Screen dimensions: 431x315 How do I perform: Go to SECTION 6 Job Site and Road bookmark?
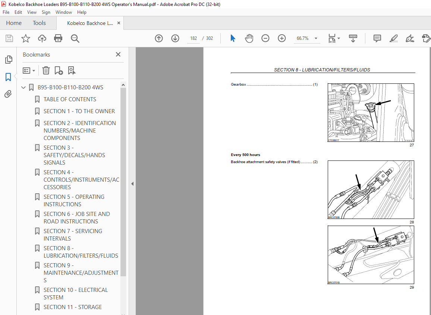tap(77, 217)
